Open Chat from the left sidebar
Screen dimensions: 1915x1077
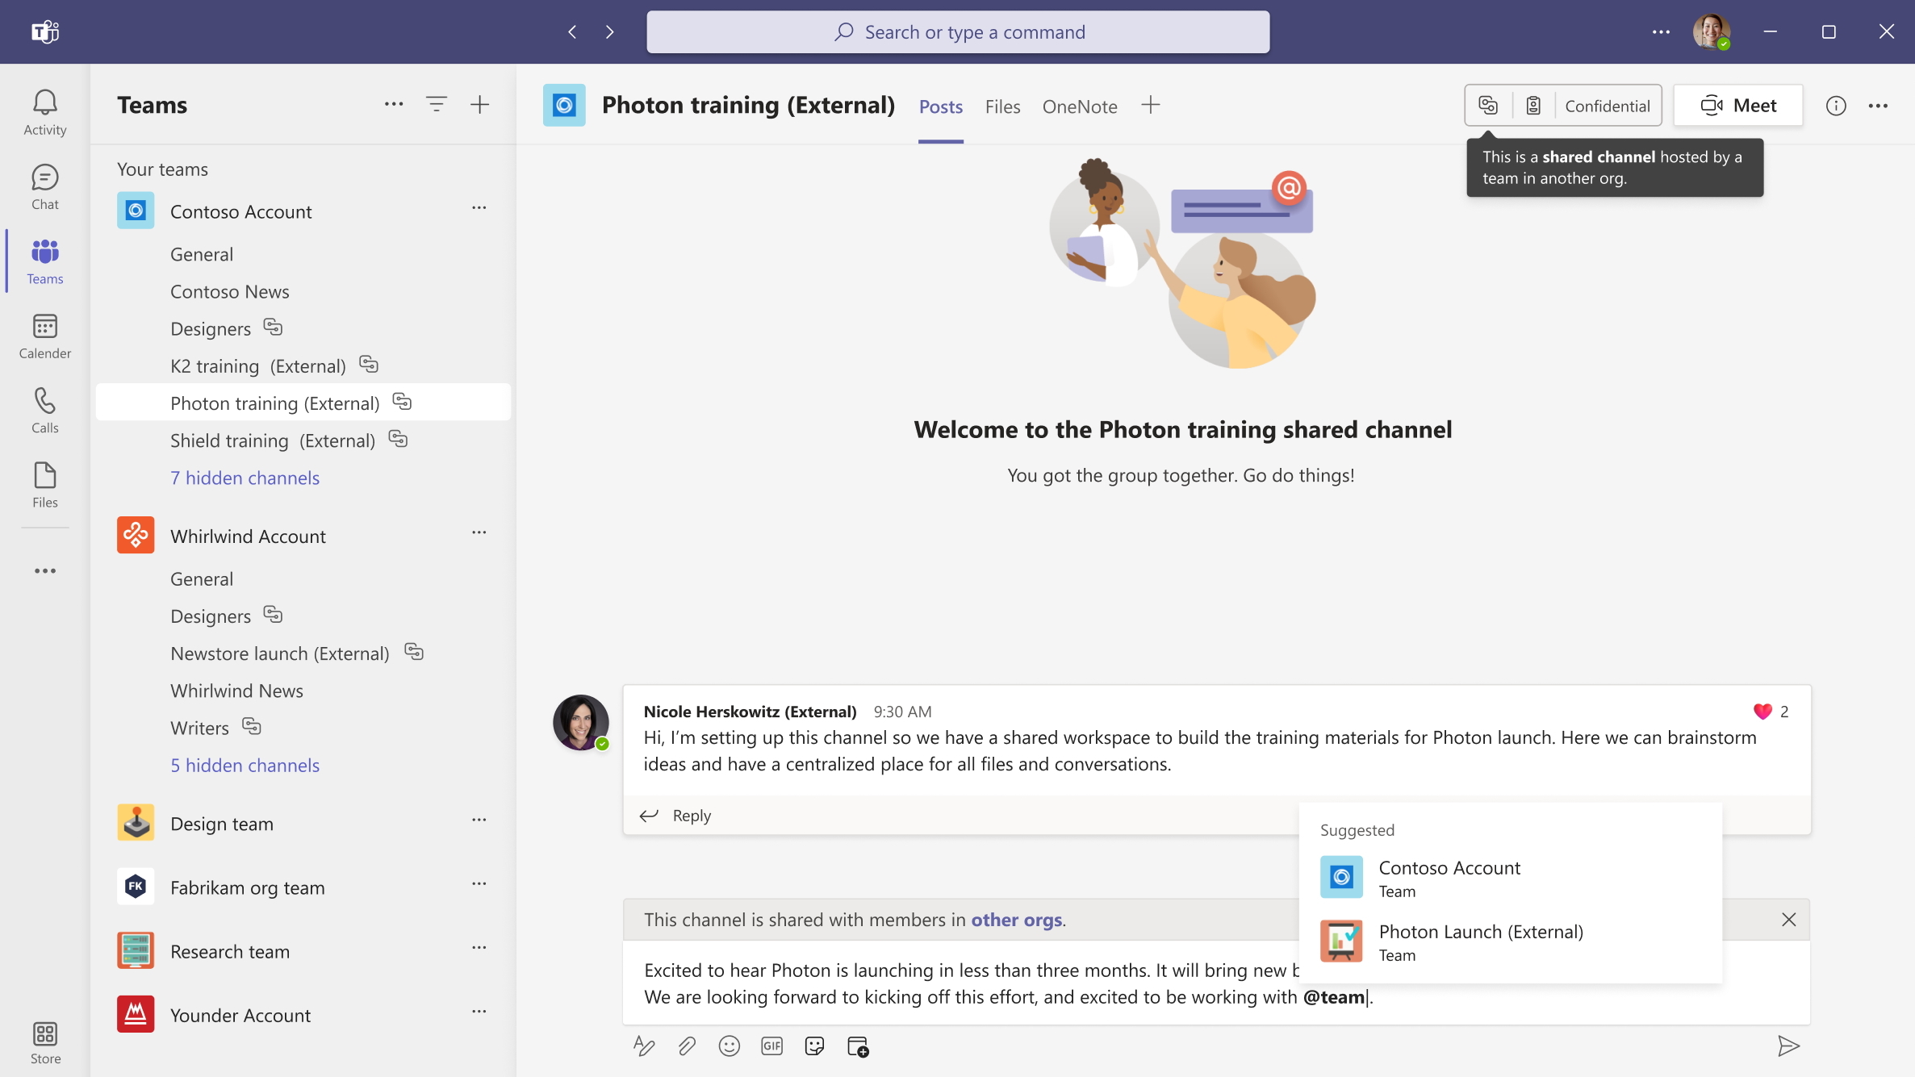click(44, 186)
